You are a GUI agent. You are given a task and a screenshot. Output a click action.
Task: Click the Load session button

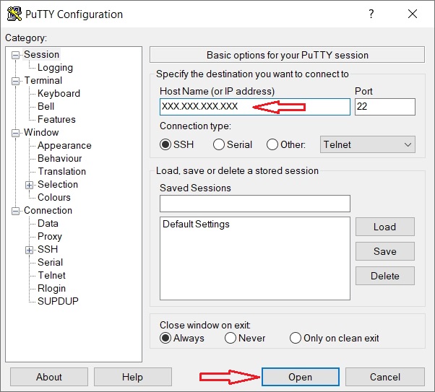tap(384, 227)
